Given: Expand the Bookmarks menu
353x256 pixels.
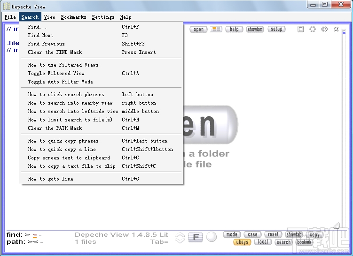Looking at the screenshot, I should tap(74, 17).
